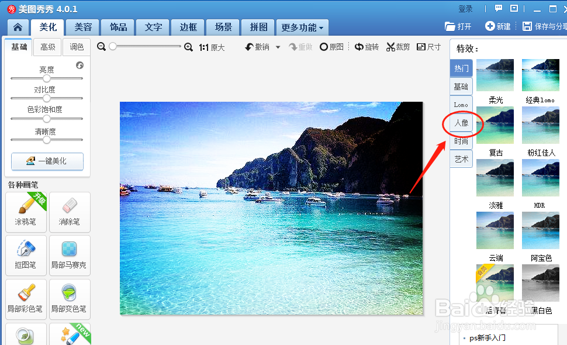The height and width of the screenshot is (345, 567).
Task: Click the 撤销 undo button
Action: coord(257,47)
